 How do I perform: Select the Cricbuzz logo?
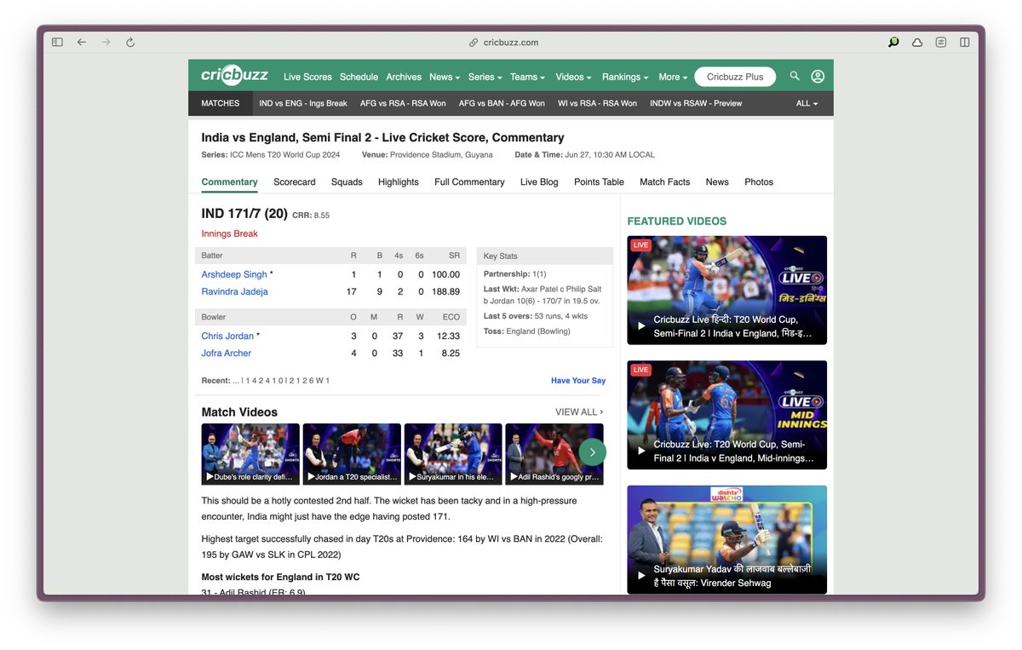[233, 75]
